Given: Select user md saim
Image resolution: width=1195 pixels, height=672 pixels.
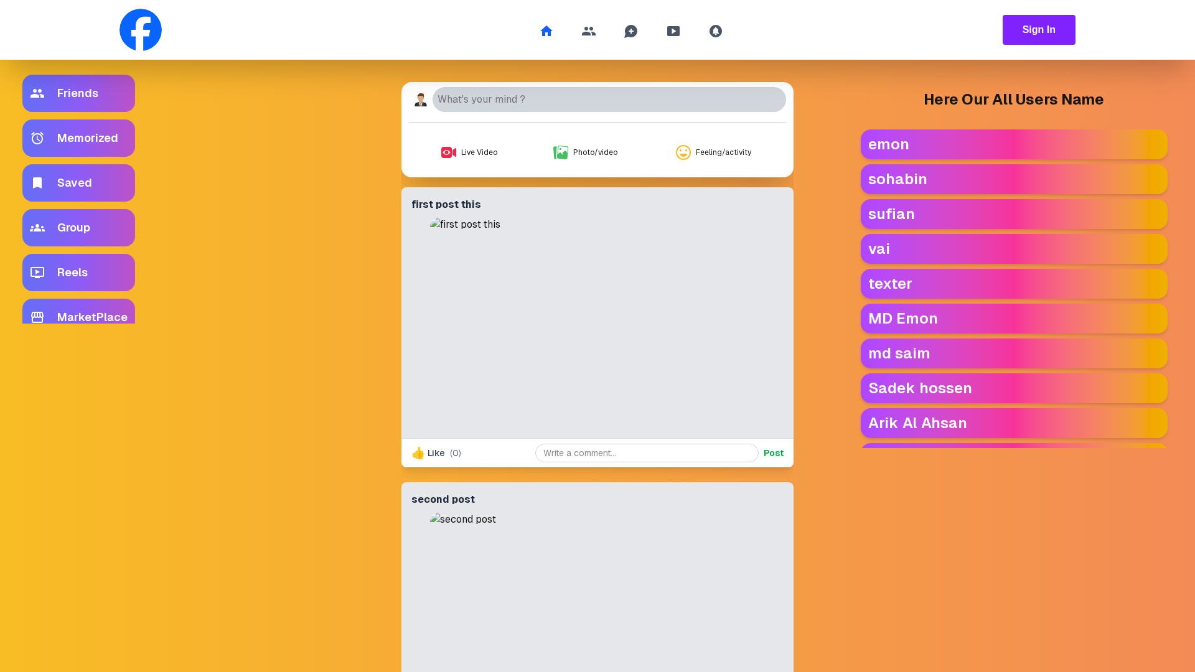Looking at the screenshot, I should 1014,353.
